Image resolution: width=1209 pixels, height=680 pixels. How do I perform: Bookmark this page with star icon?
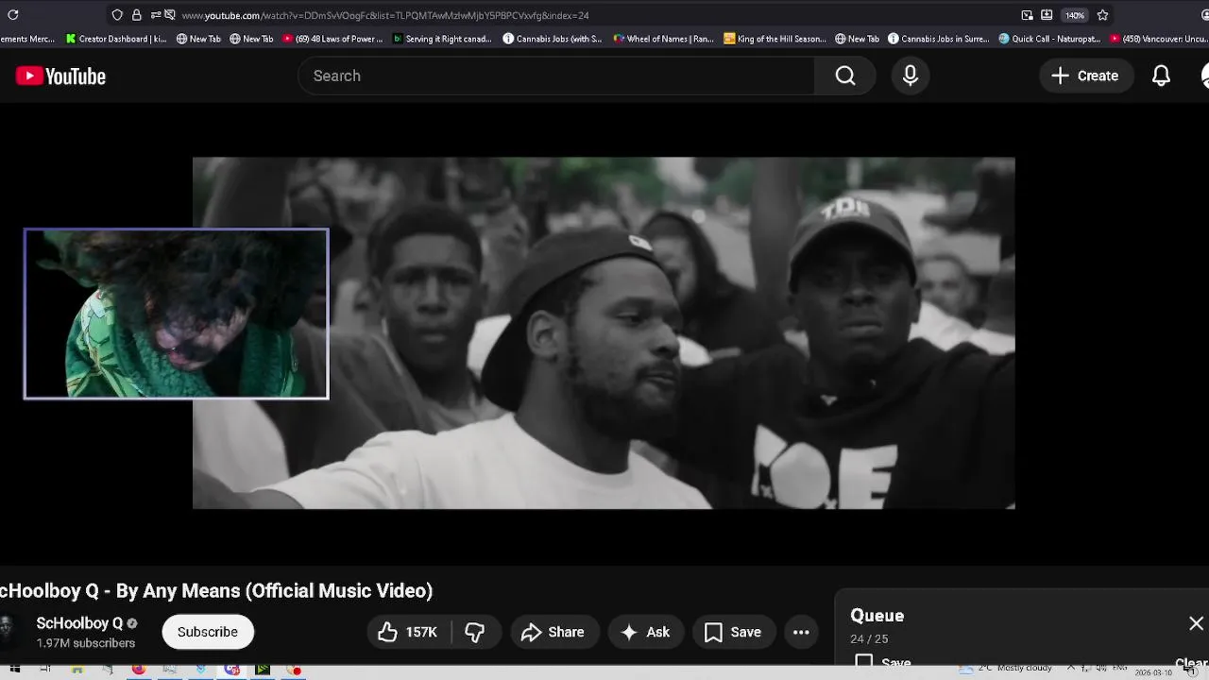pyautogui.click(x=1102, y=15)
